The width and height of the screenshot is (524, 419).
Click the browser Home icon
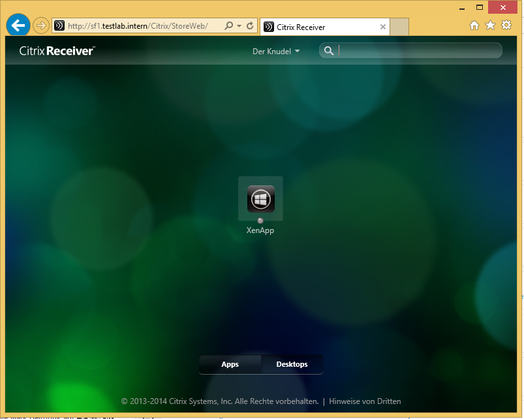(474, 25)
